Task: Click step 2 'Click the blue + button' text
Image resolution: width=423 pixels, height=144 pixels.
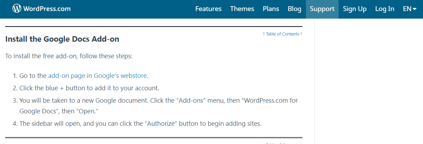Action: point(89,88)
